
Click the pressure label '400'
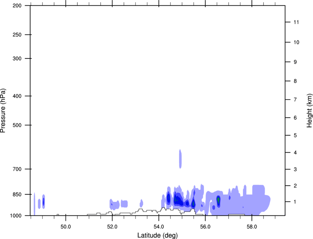(17, 96)
